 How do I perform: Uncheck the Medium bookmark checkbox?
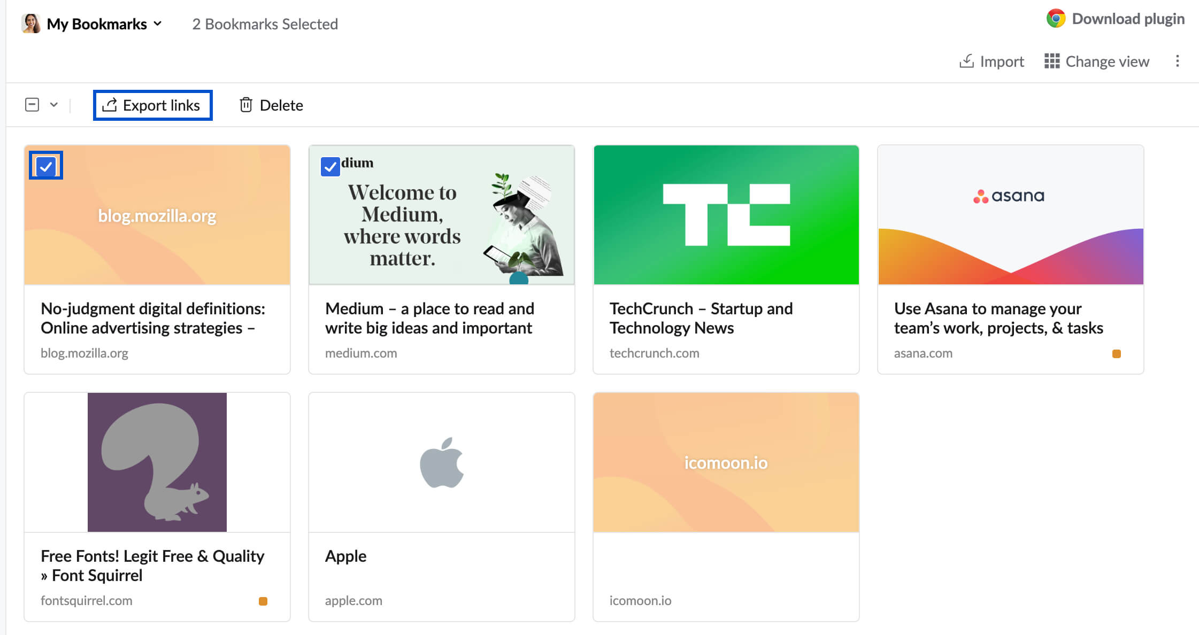point(330,167)
